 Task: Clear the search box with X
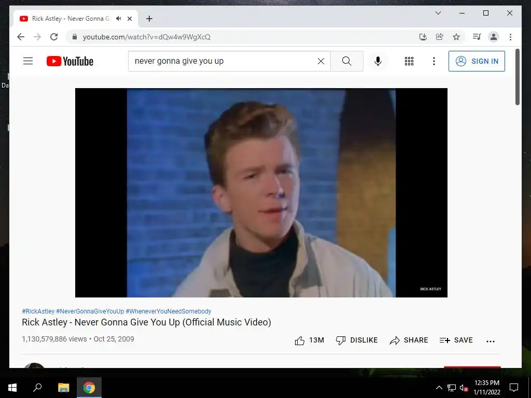(320, 61)
